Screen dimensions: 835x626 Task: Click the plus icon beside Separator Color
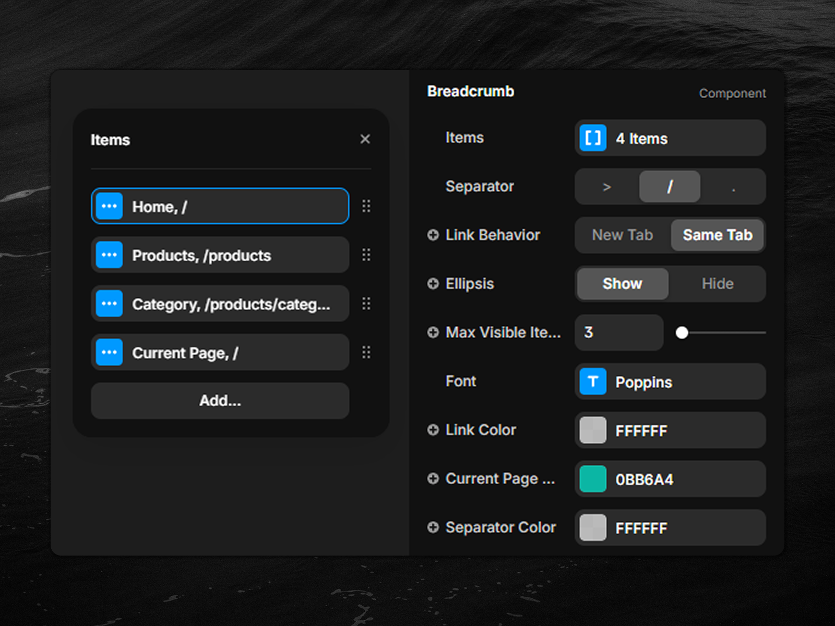433,527
